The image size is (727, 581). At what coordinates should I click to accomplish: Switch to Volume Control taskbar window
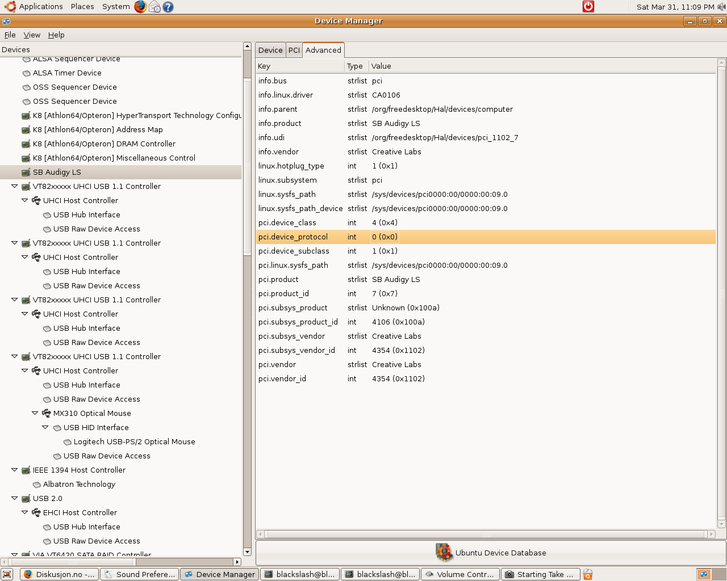460,574
